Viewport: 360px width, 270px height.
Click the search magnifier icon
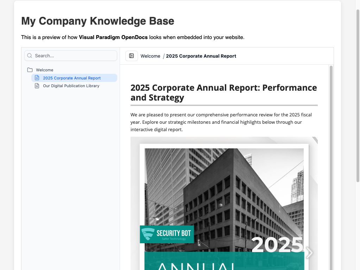point(30,56)
